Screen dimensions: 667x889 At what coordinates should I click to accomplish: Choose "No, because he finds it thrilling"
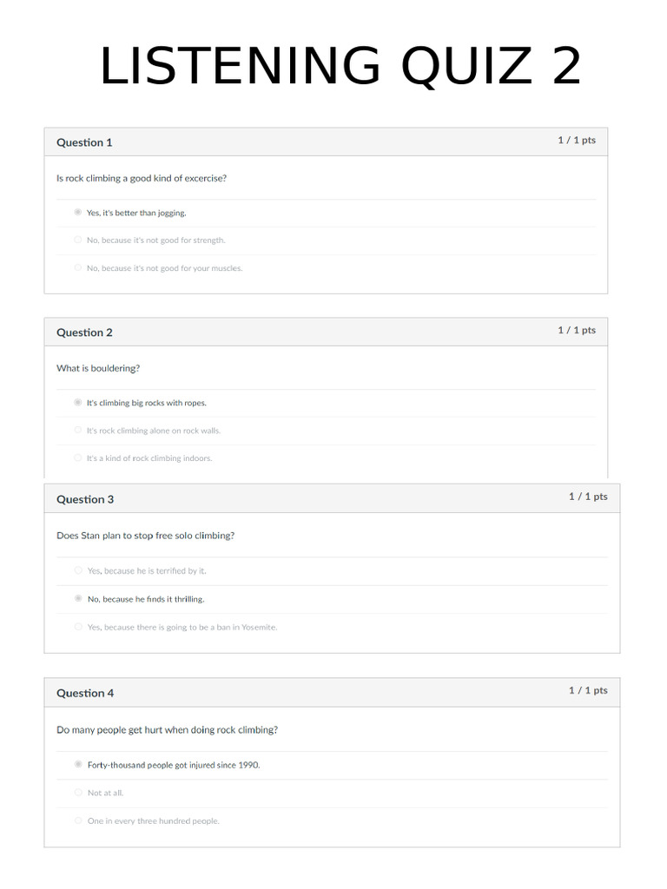coord(78,598)
